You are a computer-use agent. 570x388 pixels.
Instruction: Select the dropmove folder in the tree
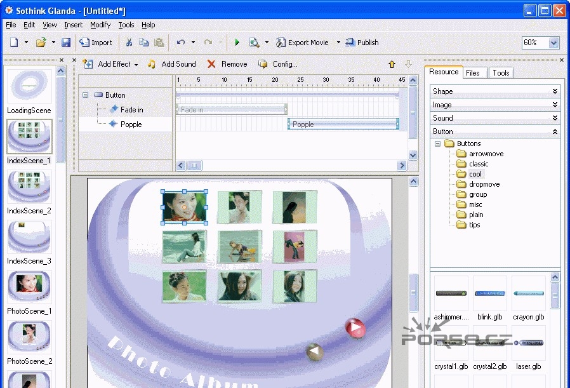[484, 184]
